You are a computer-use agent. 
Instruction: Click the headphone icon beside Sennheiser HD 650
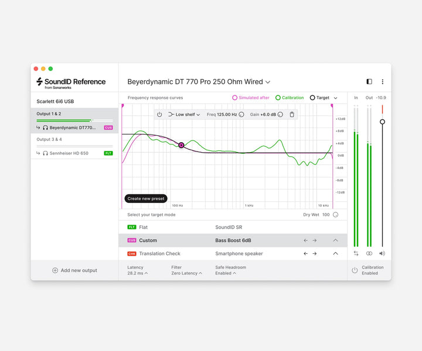coord(46,153)
